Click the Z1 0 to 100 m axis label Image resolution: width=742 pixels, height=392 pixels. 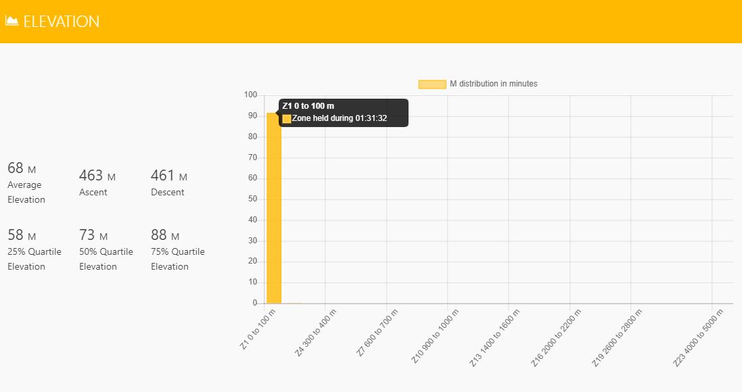(x=258, y=330)
